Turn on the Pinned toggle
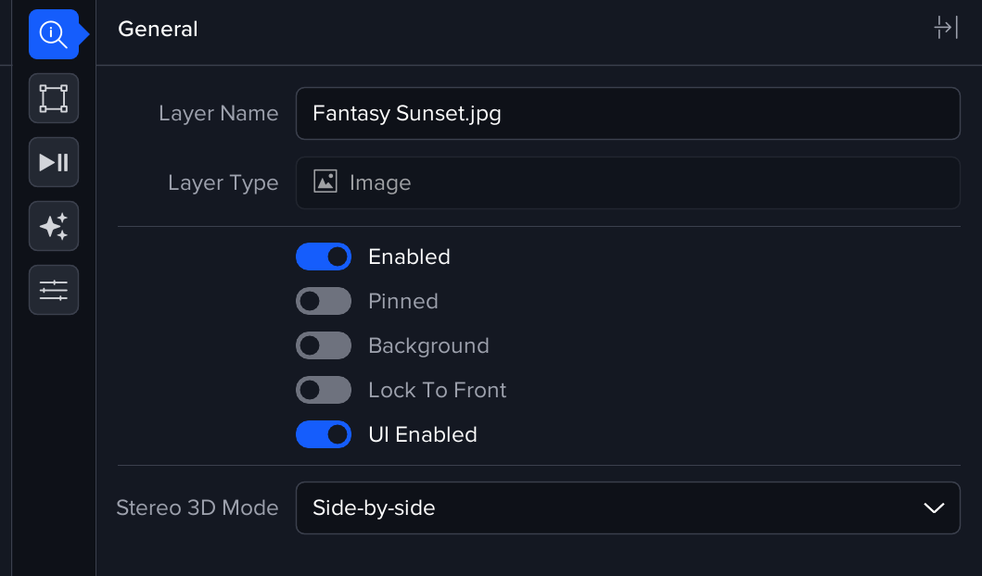This screenshot has height=576, width=982. click(x=323, y=301)
